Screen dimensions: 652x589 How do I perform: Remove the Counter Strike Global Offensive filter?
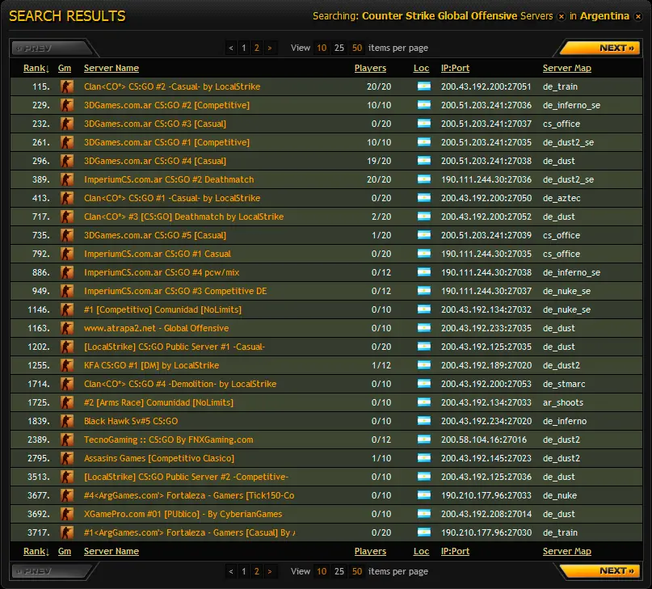(x=562, y=17)
